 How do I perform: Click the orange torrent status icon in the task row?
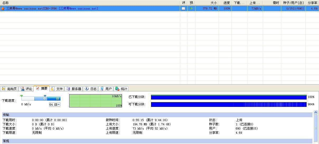[3, 8]
